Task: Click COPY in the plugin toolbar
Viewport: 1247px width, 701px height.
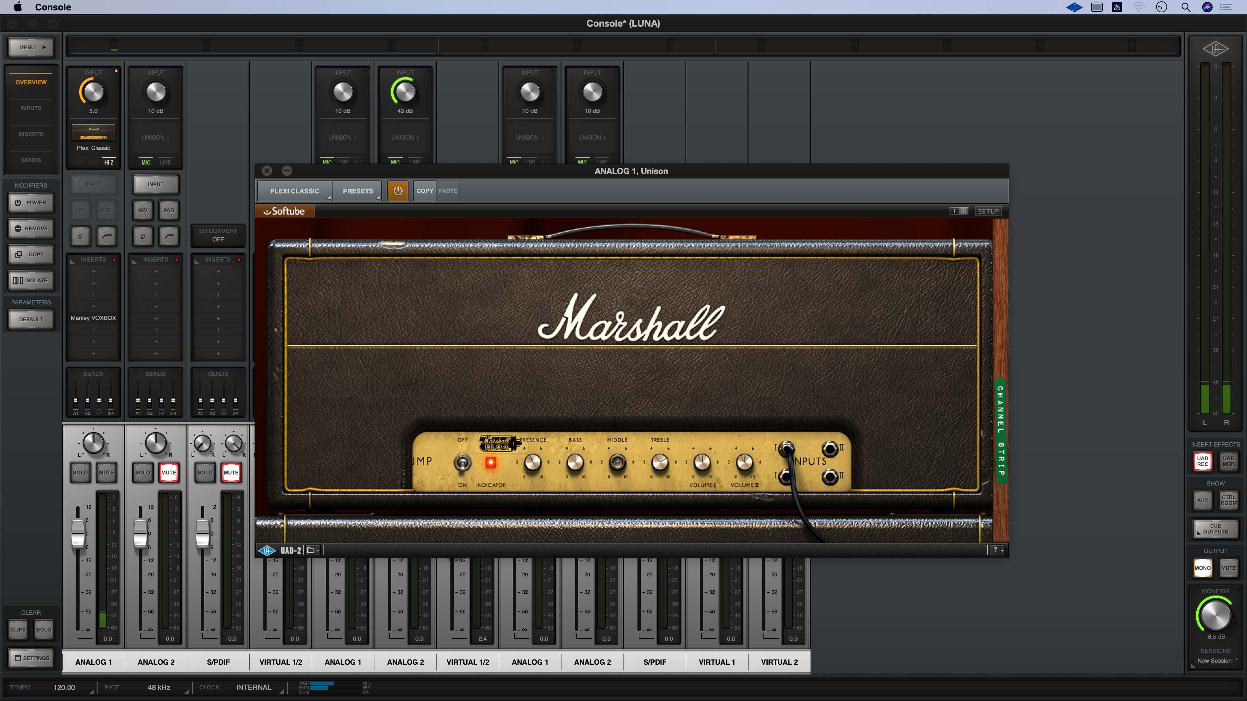Action: pyautogui.click(x=424, y=191)
